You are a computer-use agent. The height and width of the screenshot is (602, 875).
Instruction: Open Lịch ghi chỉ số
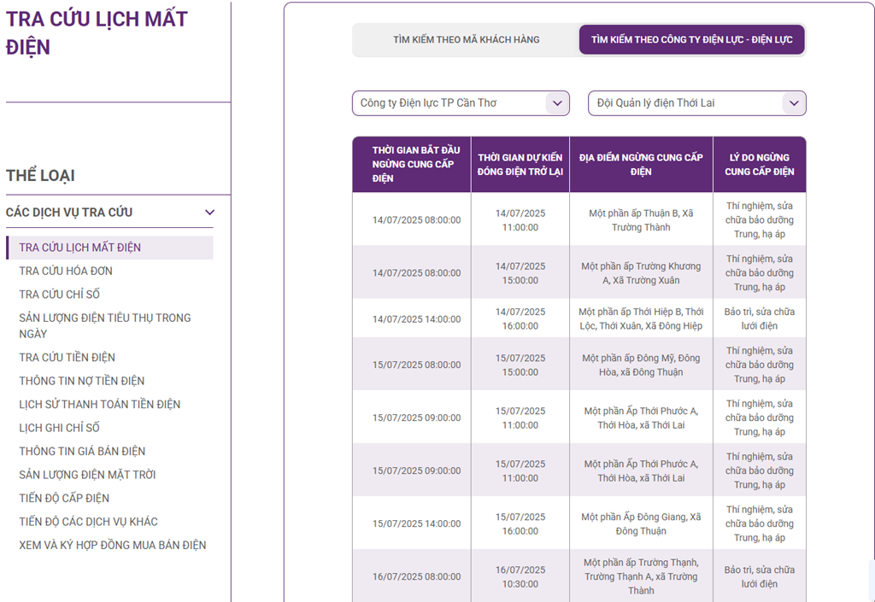point(59,428)
